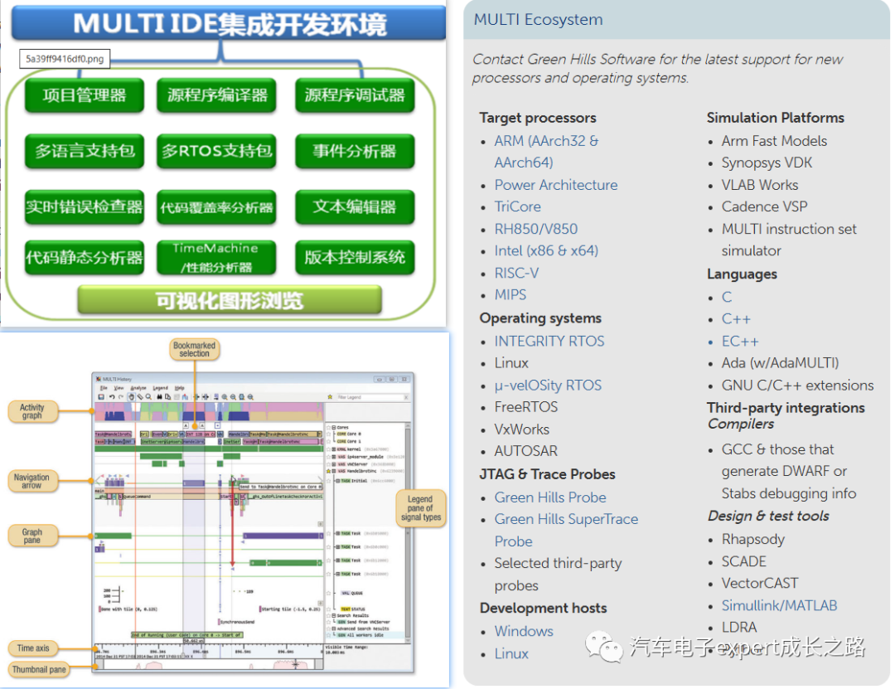
Task: Click the download-arrow toolbar icon
Action: 216,397
